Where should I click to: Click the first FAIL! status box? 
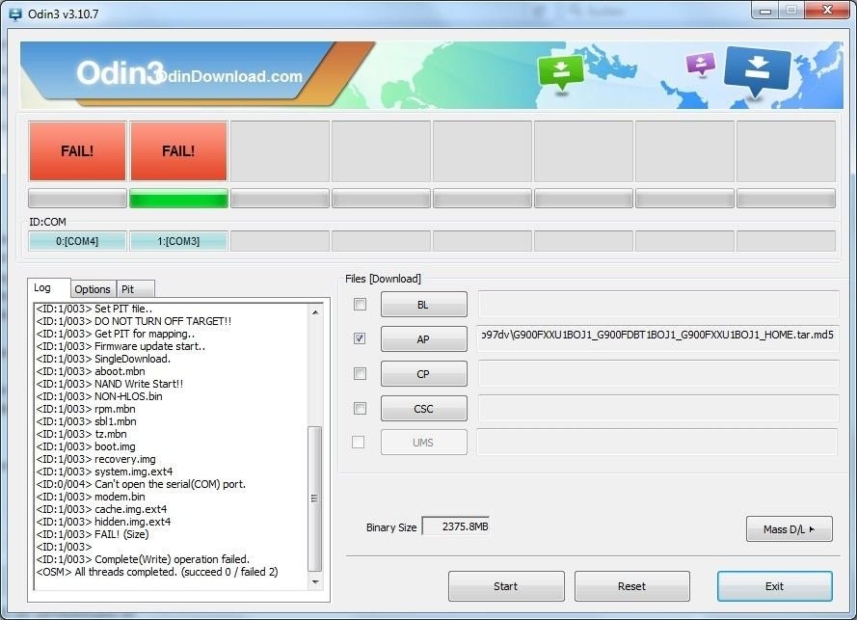(x=77, y=150)
